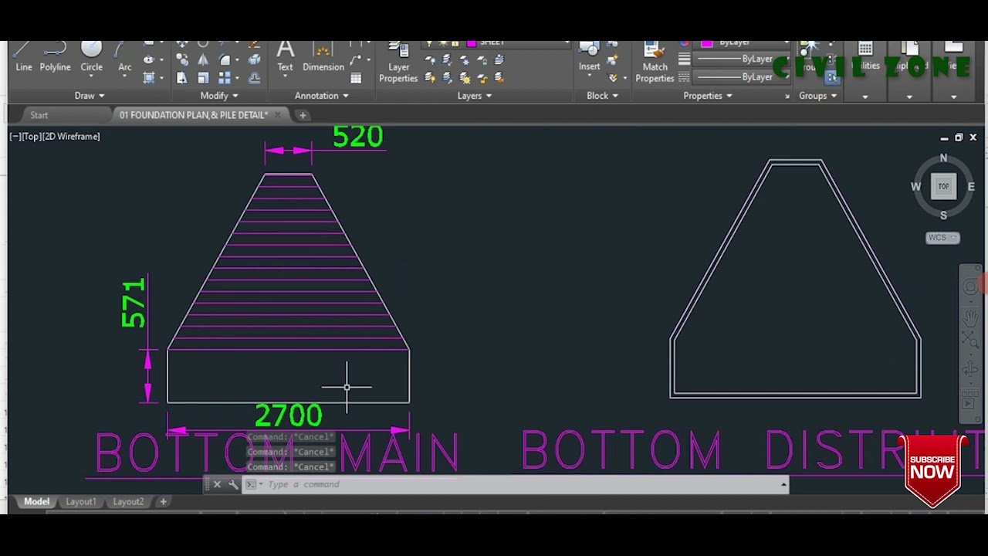Viewport: 988px width, 556px height.
Task: Switch to the Layout2 tab
Action: coord(128,502)
